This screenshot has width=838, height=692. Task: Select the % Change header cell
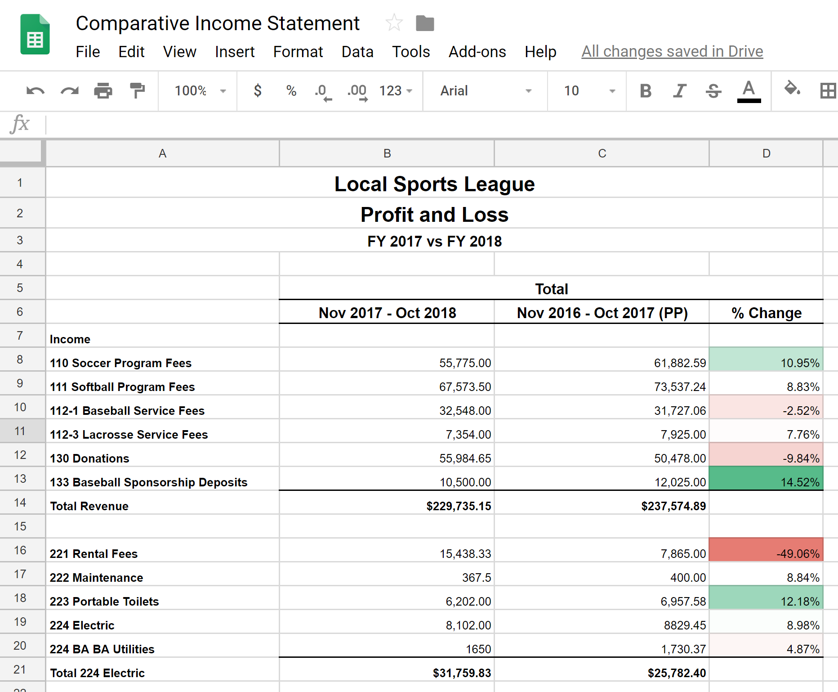[x=766, y=312]
